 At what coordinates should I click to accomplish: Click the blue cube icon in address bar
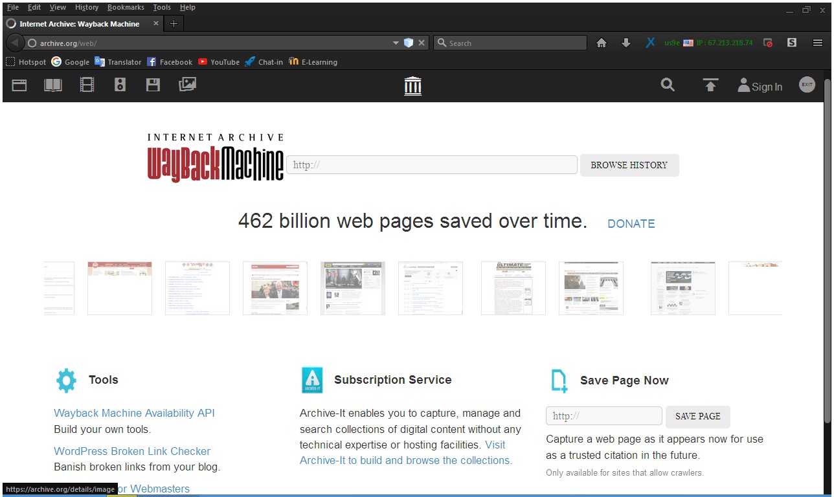pos(409,43)
